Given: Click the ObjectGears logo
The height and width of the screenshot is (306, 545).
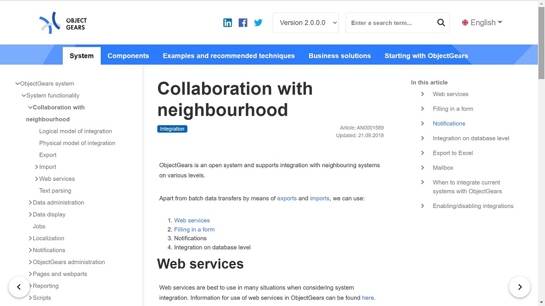Looking at the screenshot, I should (63, 23).
